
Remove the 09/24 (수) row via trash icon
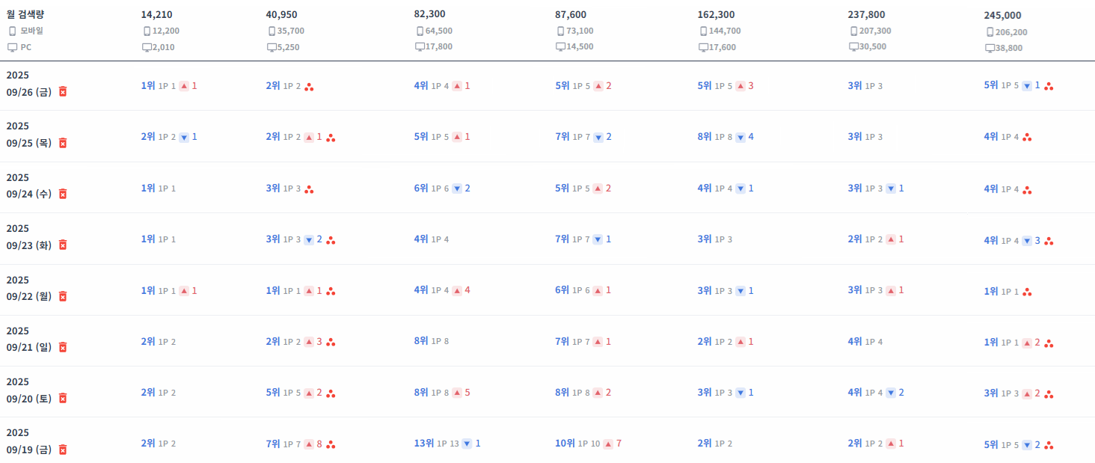[x=63, y=194]
